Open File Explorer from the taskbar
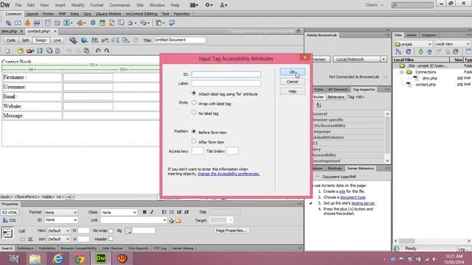The image size is (472, 265). 35,258
